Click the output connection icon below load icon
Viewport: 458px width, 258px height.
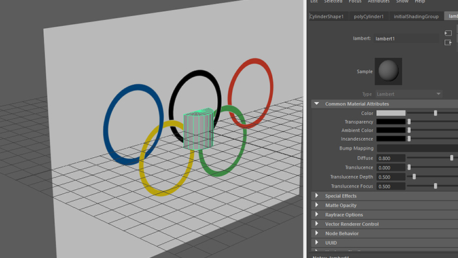[x=448, y=43]
